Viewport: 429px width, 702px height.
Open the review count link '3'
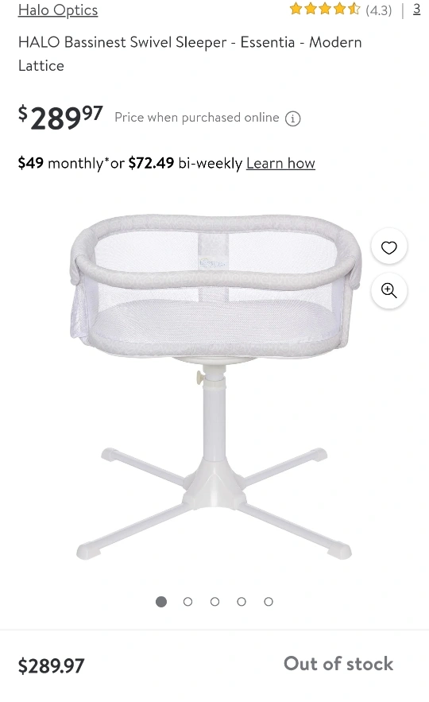click(416, 9)
